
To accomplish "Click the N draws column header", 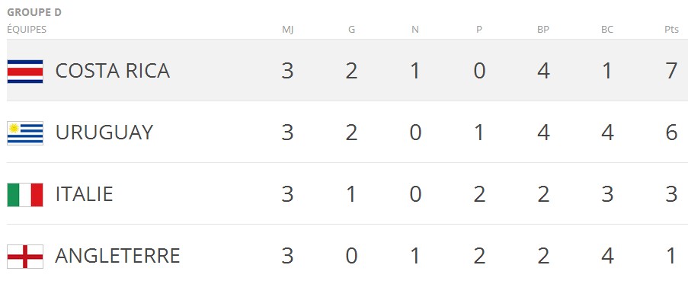I will pos(415,30).
